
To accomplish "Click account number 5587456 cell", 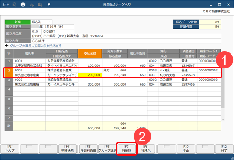I will (x=188, y=84).
